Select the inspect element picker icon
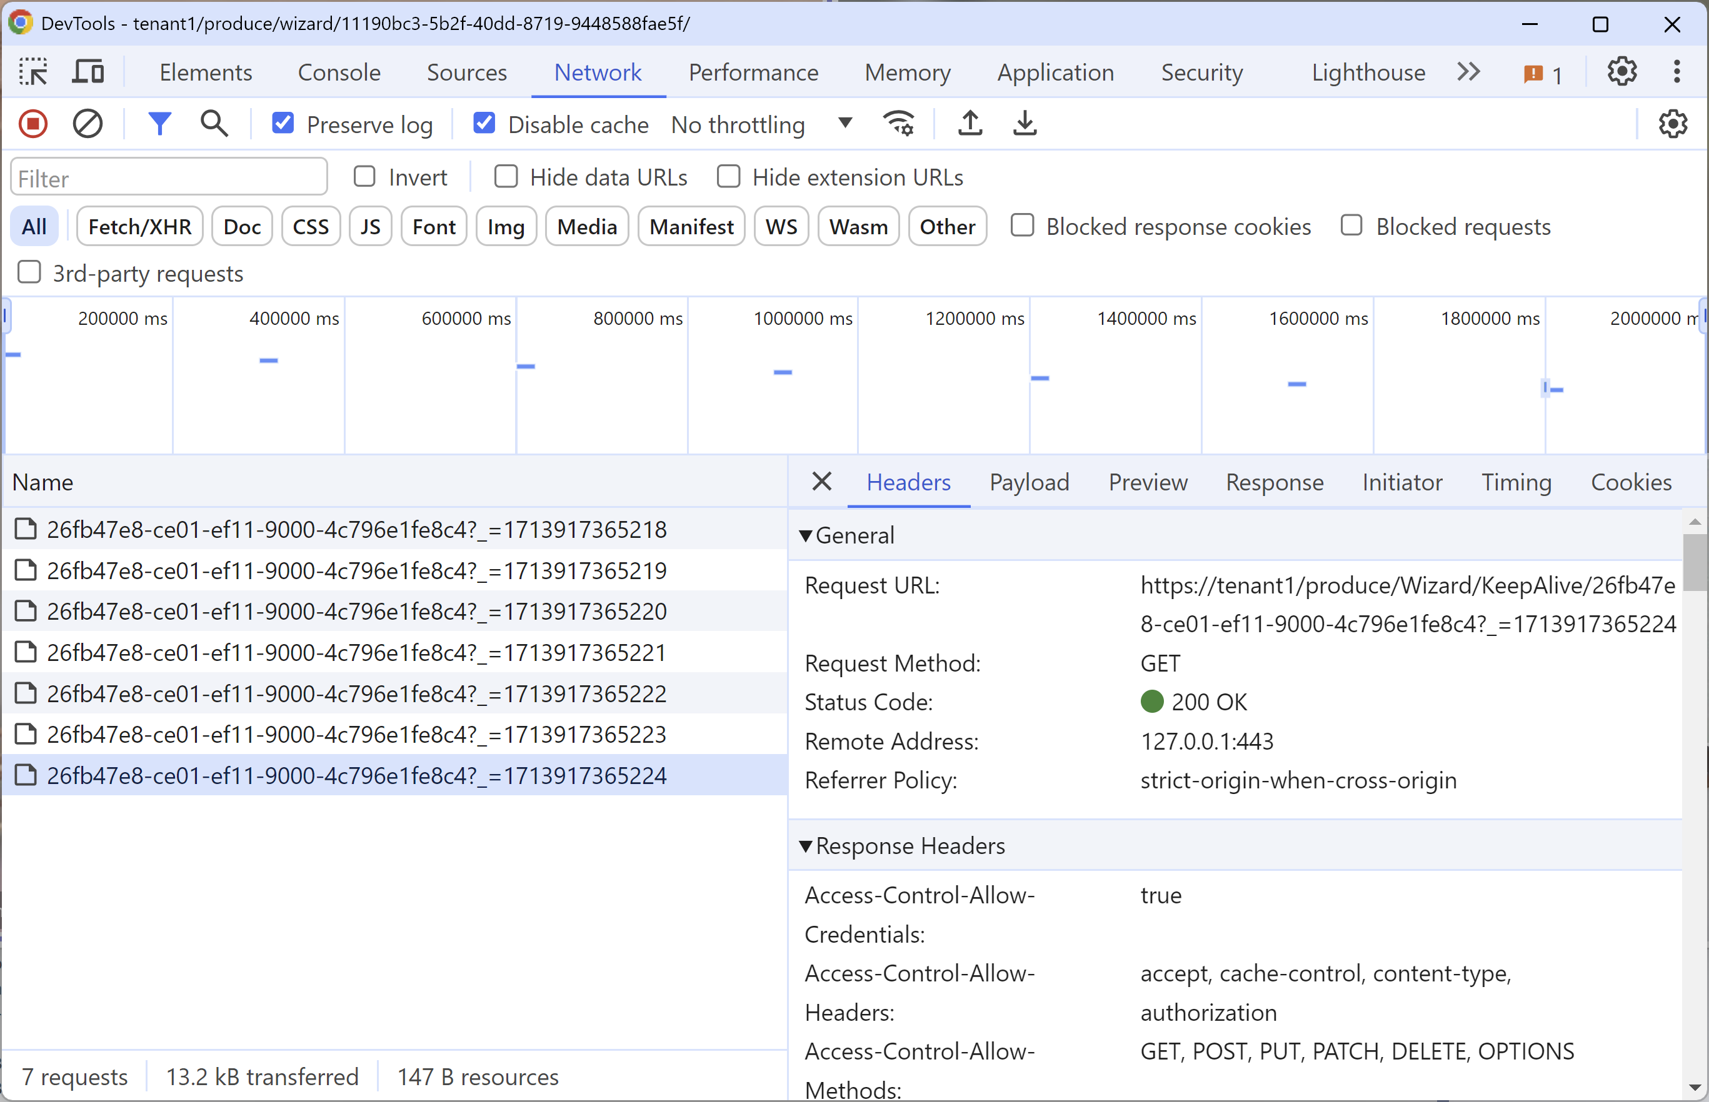 [33, 72]
